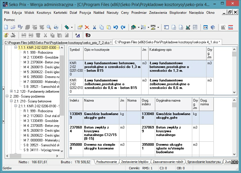
Task: Click the blue redo arrow icon
Action: (123, 27)
